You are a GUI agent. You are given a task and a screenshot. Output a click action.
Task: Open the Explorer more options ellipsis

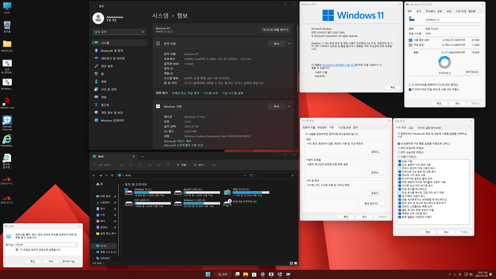tap(213, 165)
